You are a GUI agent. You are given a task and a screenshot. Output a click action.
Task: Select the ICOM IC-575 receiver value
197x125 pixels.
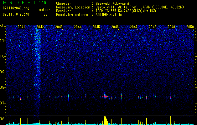(126, 11)
